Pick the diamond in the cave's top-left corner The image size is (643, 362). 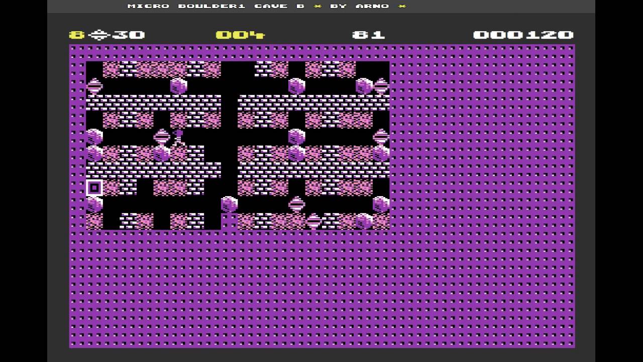coord(94,86)
